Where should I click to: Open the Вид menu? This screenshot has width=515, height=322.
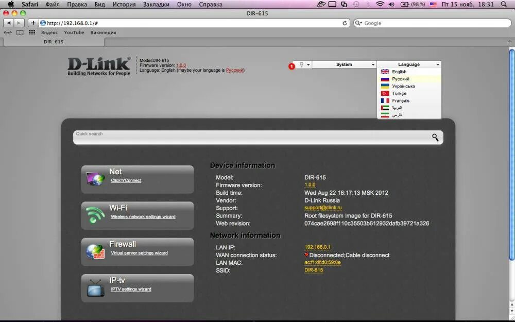click(99, 4)
